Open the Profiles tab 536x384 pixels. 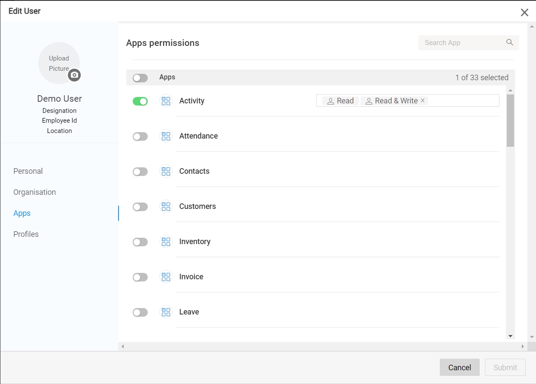click(x=26, y=234)
